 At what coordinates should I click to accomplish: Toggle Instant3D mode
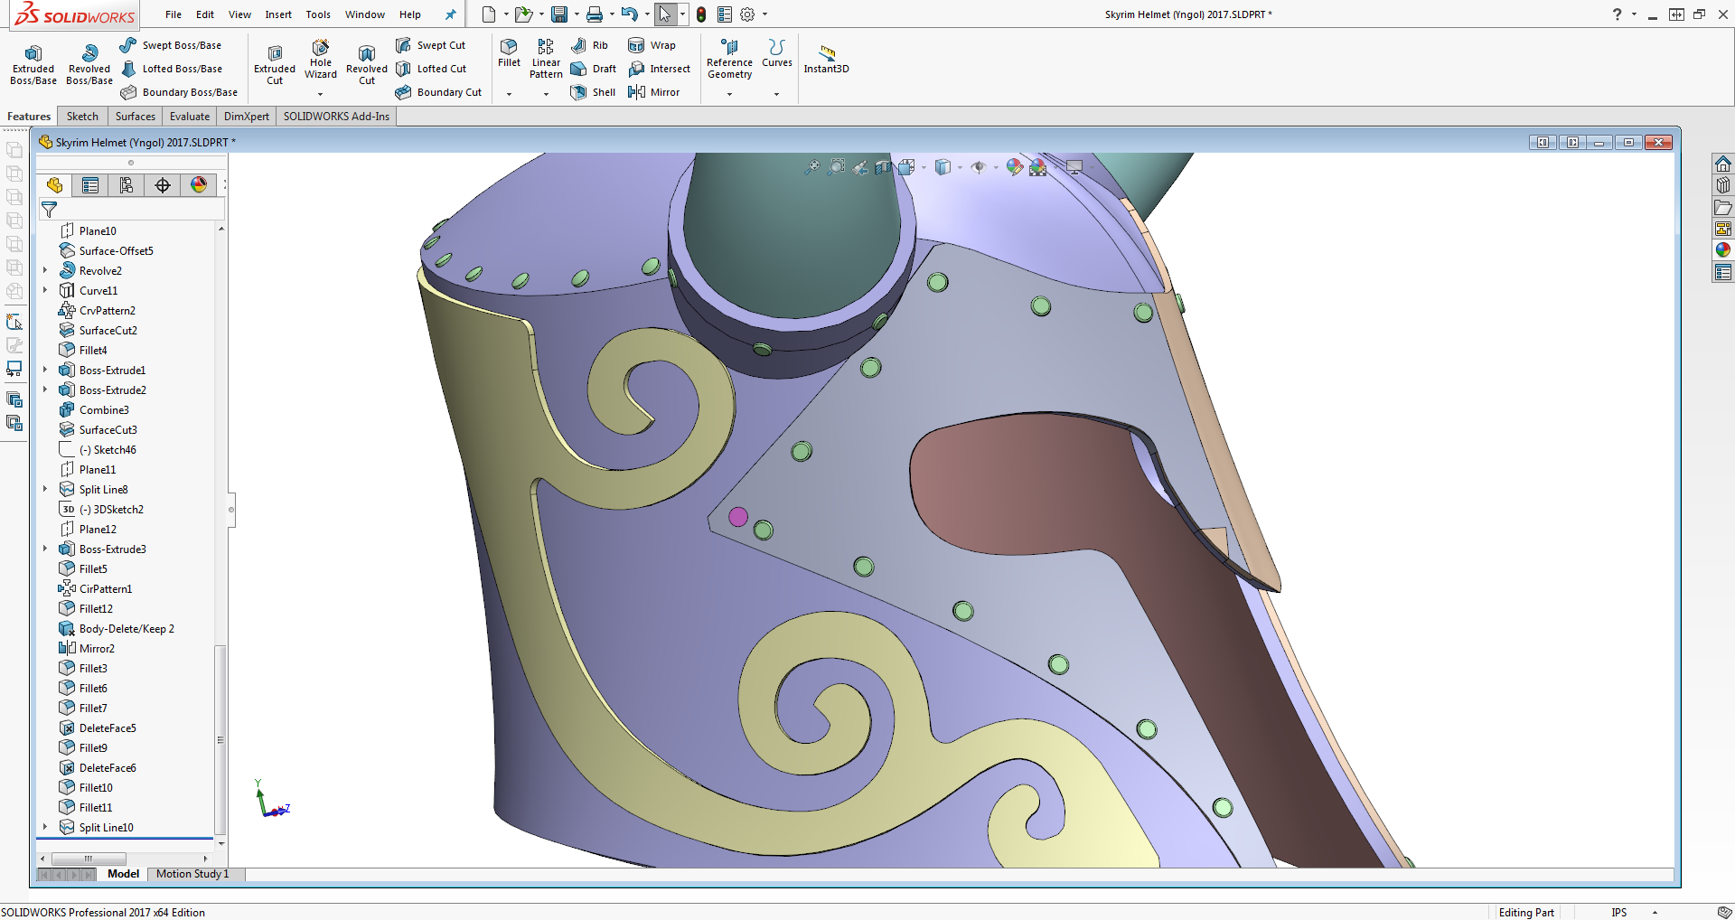point(826,58)
